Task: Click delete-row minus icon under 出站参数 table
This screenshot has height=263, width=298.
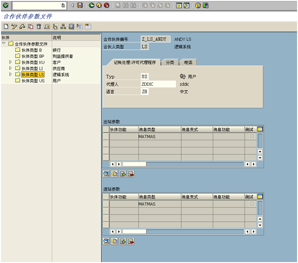Action: 131,174
